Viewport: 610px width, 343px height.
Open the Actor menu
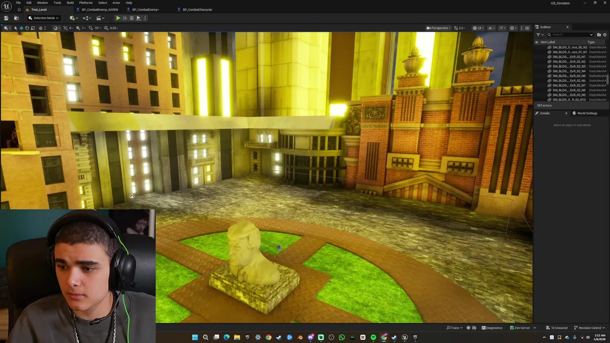coord(116,3)
